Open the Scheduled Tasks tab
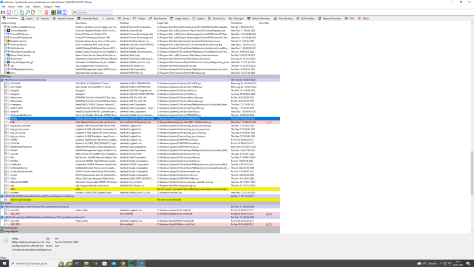 coord(87,18)
